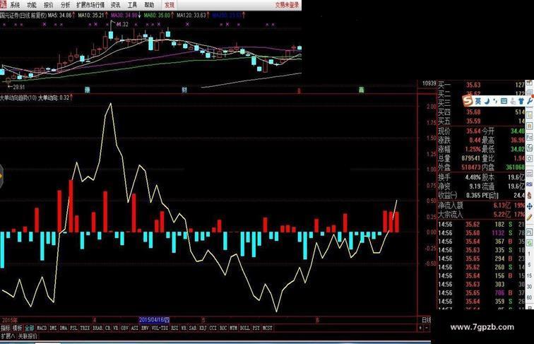Select the 指标 tab in the bottom bar

click(x=6, y=328)
